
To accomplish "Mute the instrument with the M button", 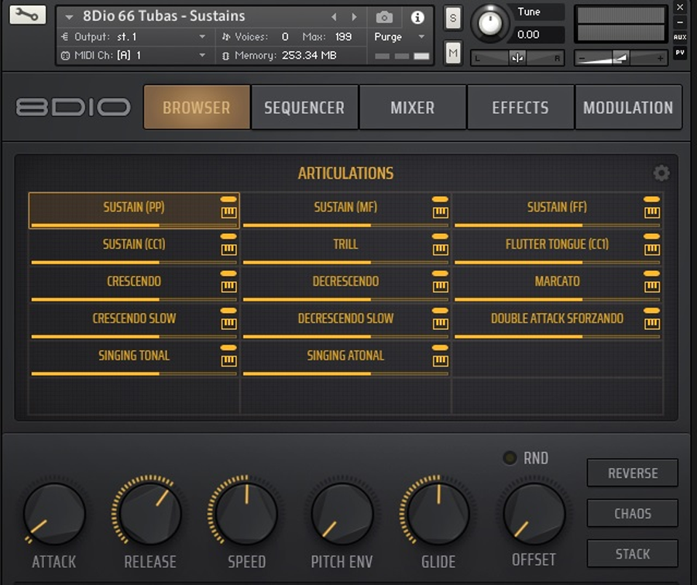I will coord(452,53).
